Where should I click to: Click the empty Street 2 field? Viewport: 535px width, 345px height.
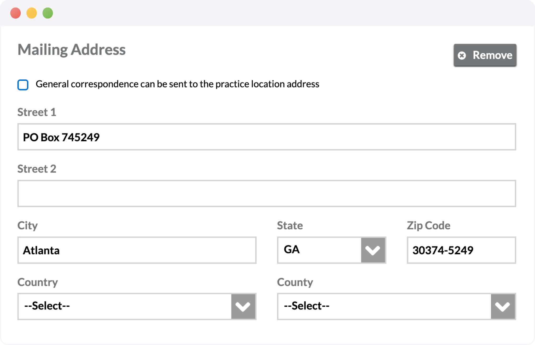click(x=266, y=193)
